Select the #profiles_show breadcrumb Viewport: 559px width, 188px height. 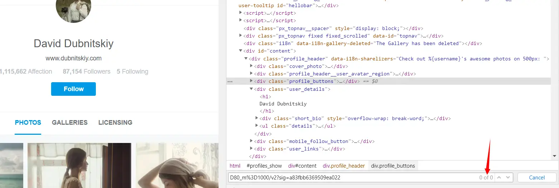pyautogui.click(x=264, y=166)
